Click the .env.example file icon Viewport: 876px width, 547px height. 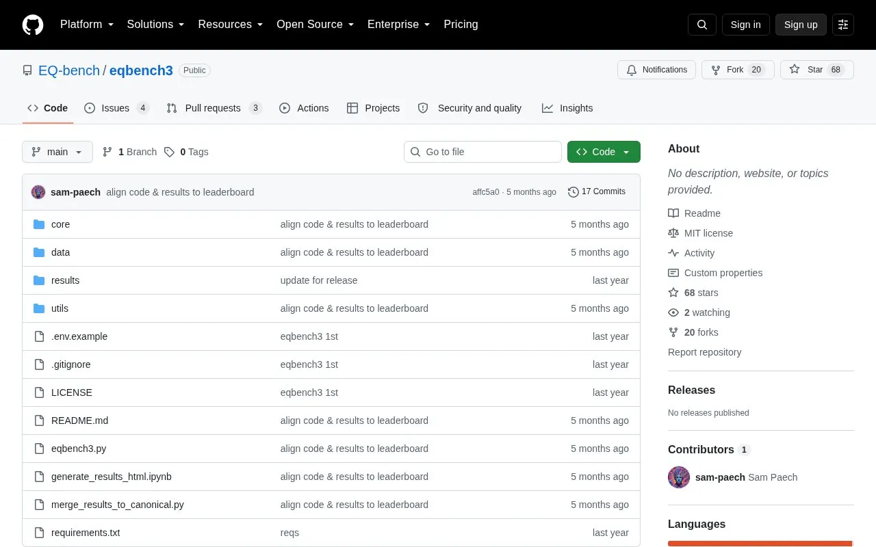(x=39, y=336)
